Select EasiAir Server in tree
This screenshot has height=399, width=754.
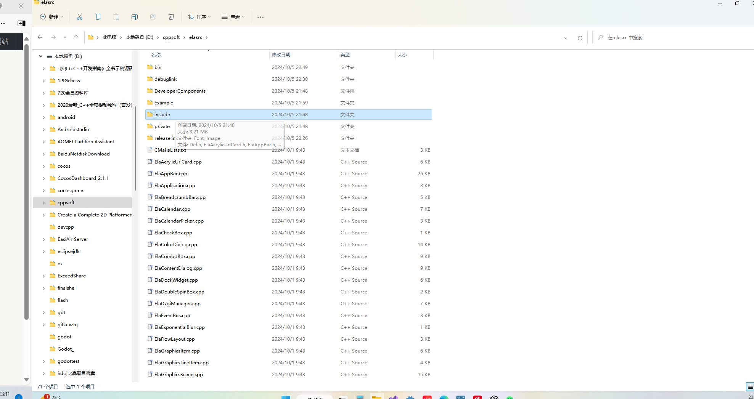click(x=72, y=239)
